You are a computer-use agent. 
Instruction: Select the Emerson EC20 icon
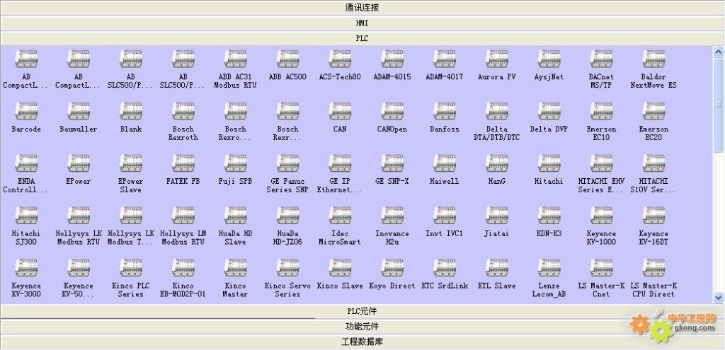653,111
